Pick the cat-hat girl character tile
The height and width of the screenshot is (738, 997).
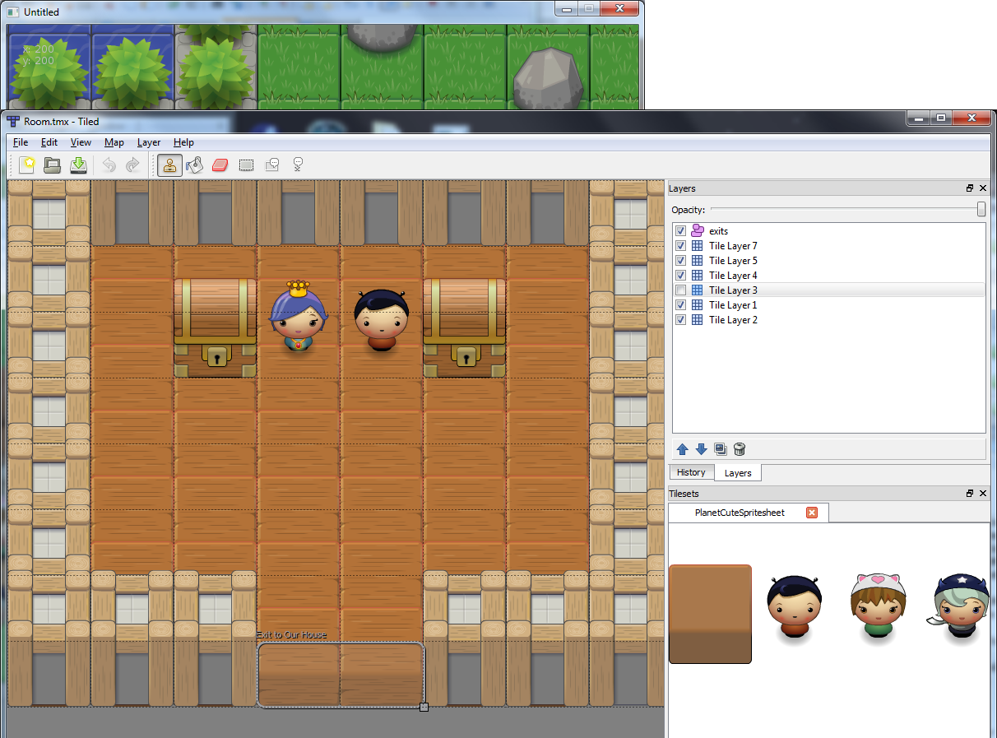pos(878,609)
